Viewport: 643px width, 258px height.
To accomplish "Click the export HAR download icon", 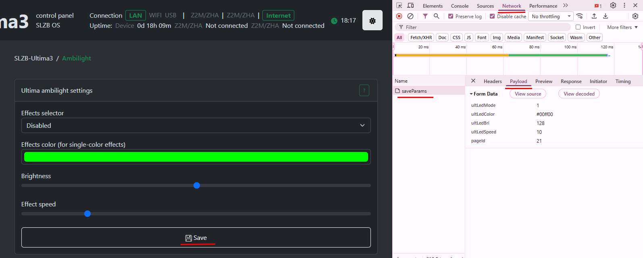I will tap(606, 16).
